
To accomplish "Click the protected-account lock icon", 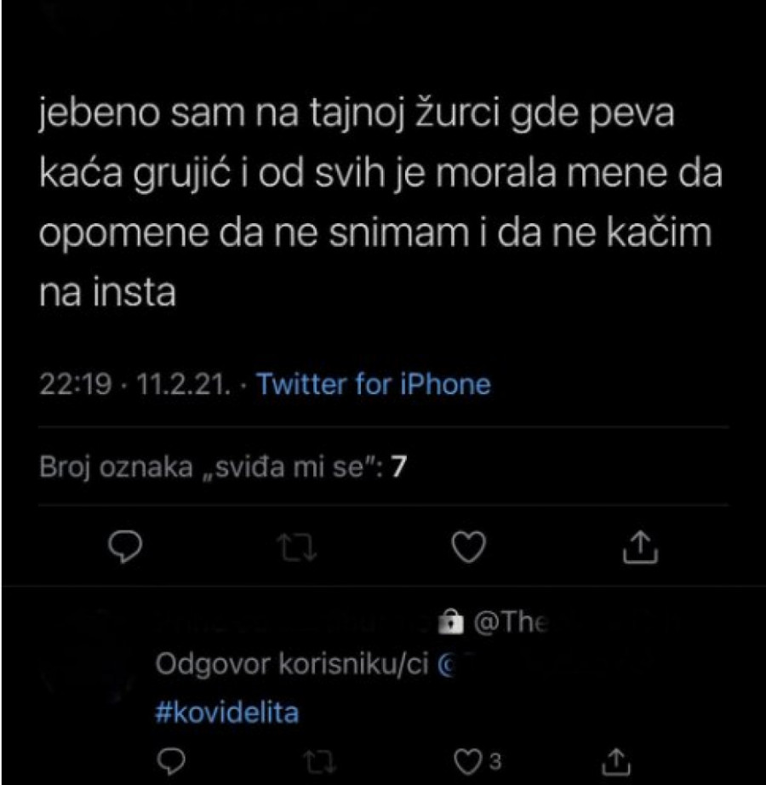I will [449, 624].
